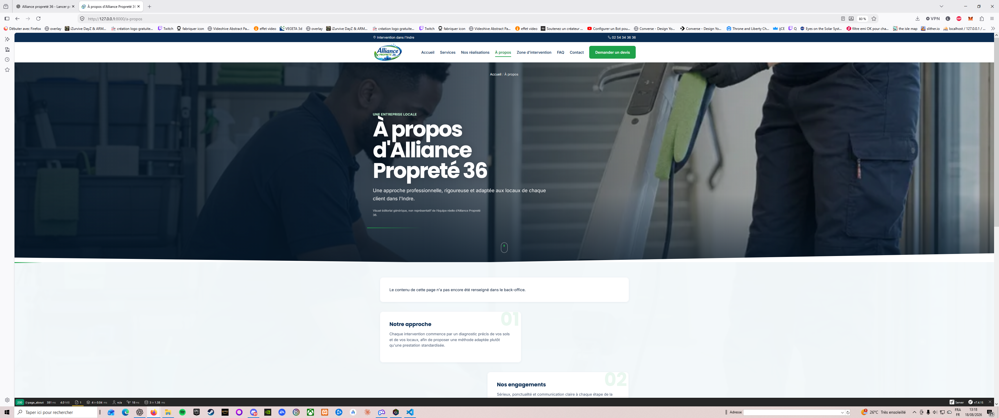The height and width of the screenshot is (418, 999).
Task: Go back to the previous page
Action: [17, 19]
